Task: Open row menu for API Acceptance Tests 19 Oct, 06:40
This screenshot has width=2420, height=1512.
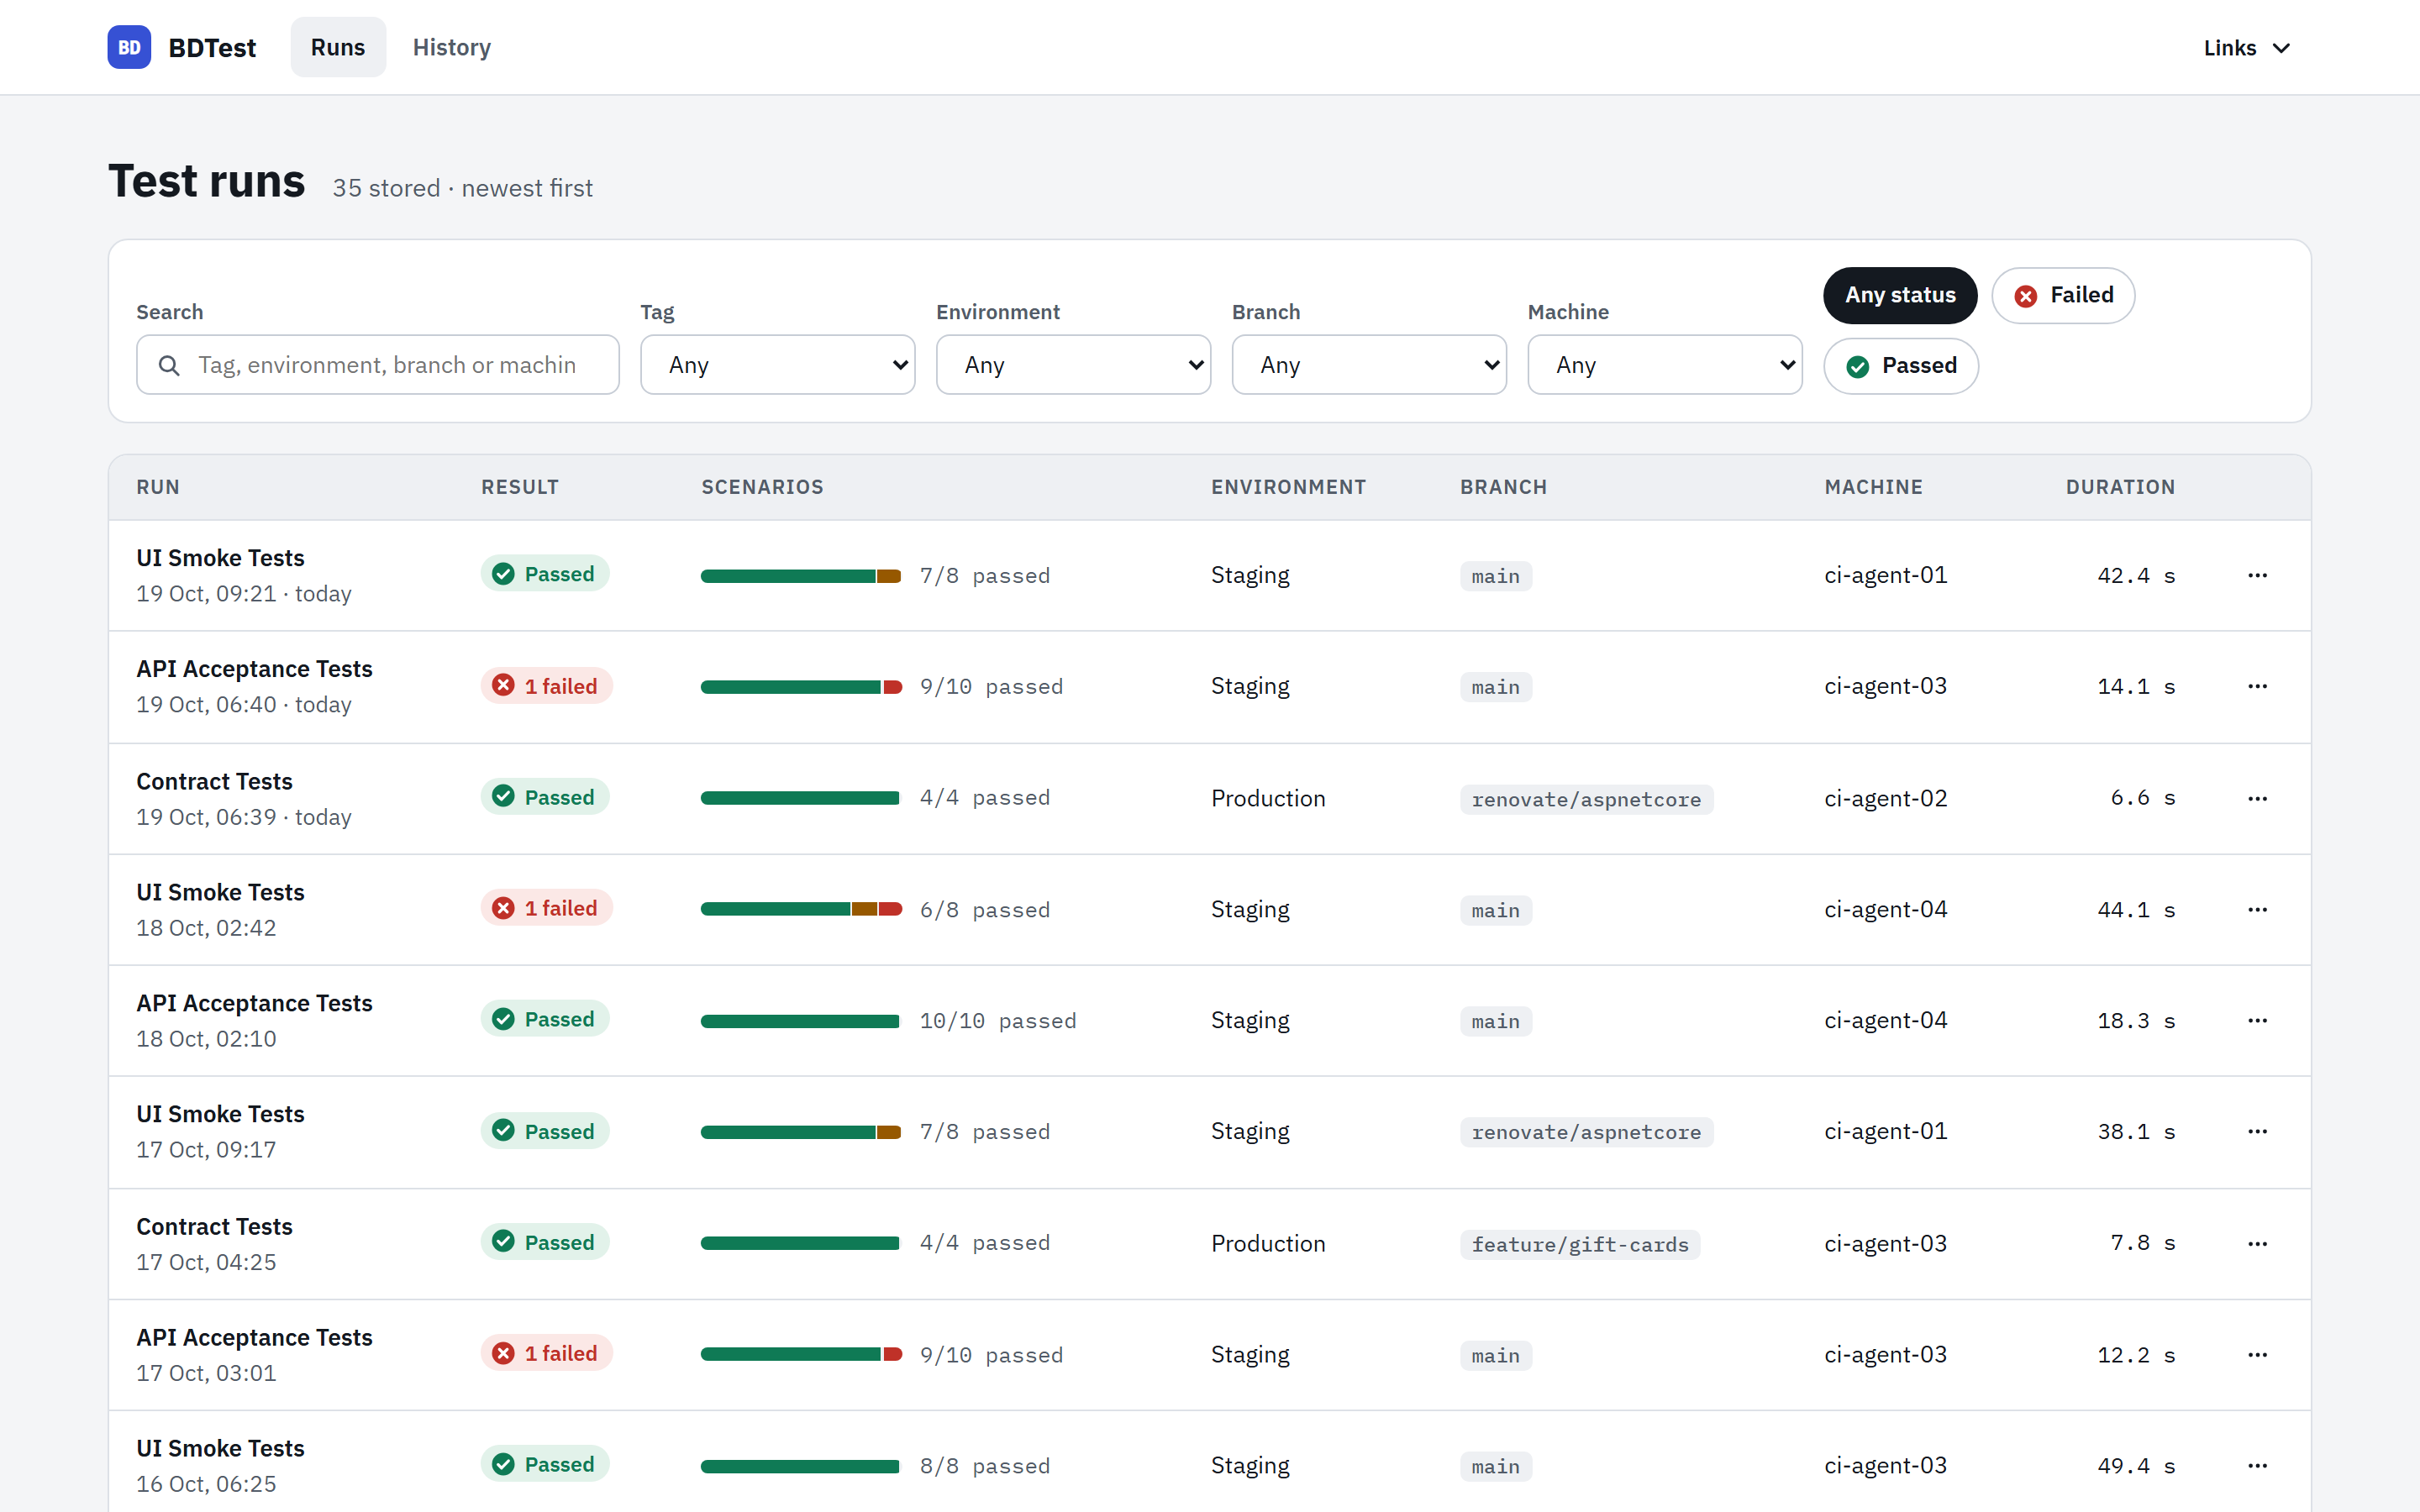Action: click(x=2257, y=686)
